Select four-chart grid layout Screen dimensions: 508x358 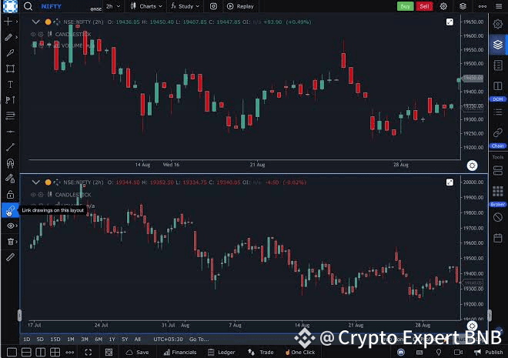pos(55,352)
